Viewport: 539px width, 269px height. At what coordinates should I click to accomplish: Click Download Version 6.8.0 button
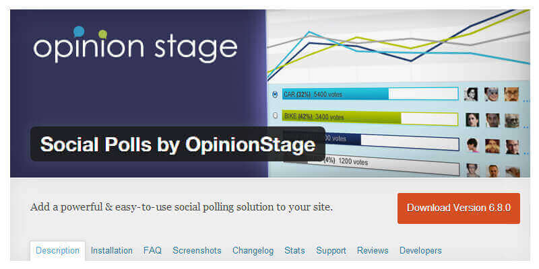pyautogui.click(x=458, y=208)
